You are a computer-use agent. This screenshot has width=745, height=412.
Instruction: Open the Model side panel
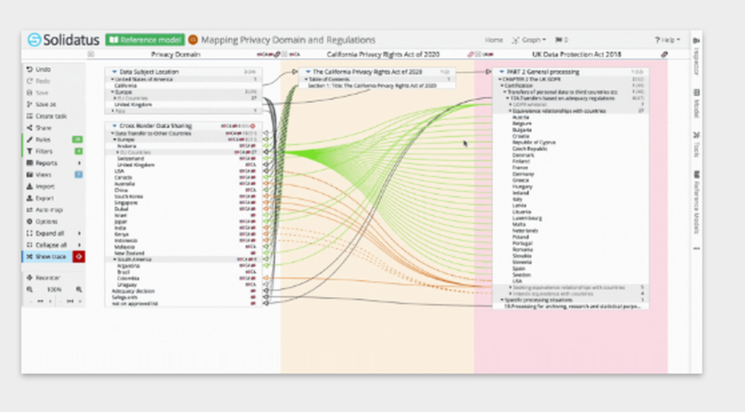[x=697, y=103]
